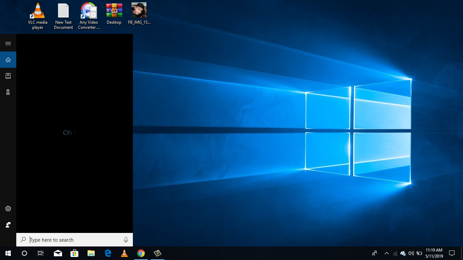This screenshot has width=463, height=260.
Task: Open Task View on taskbar
Action: coord(41,253)
